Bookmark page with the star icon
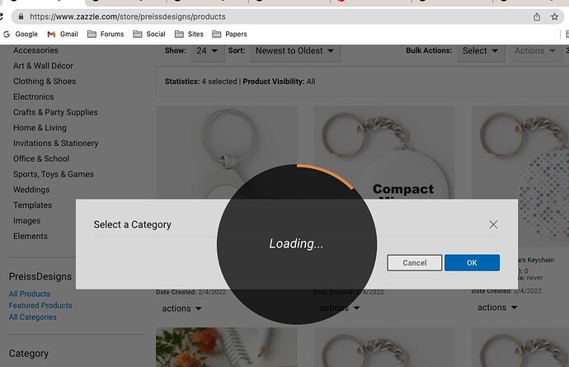 coord(554,16)
